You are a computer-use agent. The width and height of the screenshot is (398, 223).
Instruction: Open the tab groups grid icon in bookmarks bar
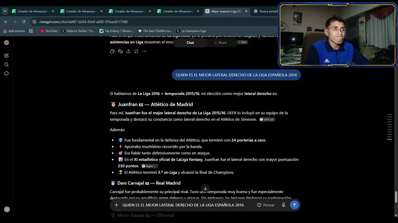[x=31, y=31]
